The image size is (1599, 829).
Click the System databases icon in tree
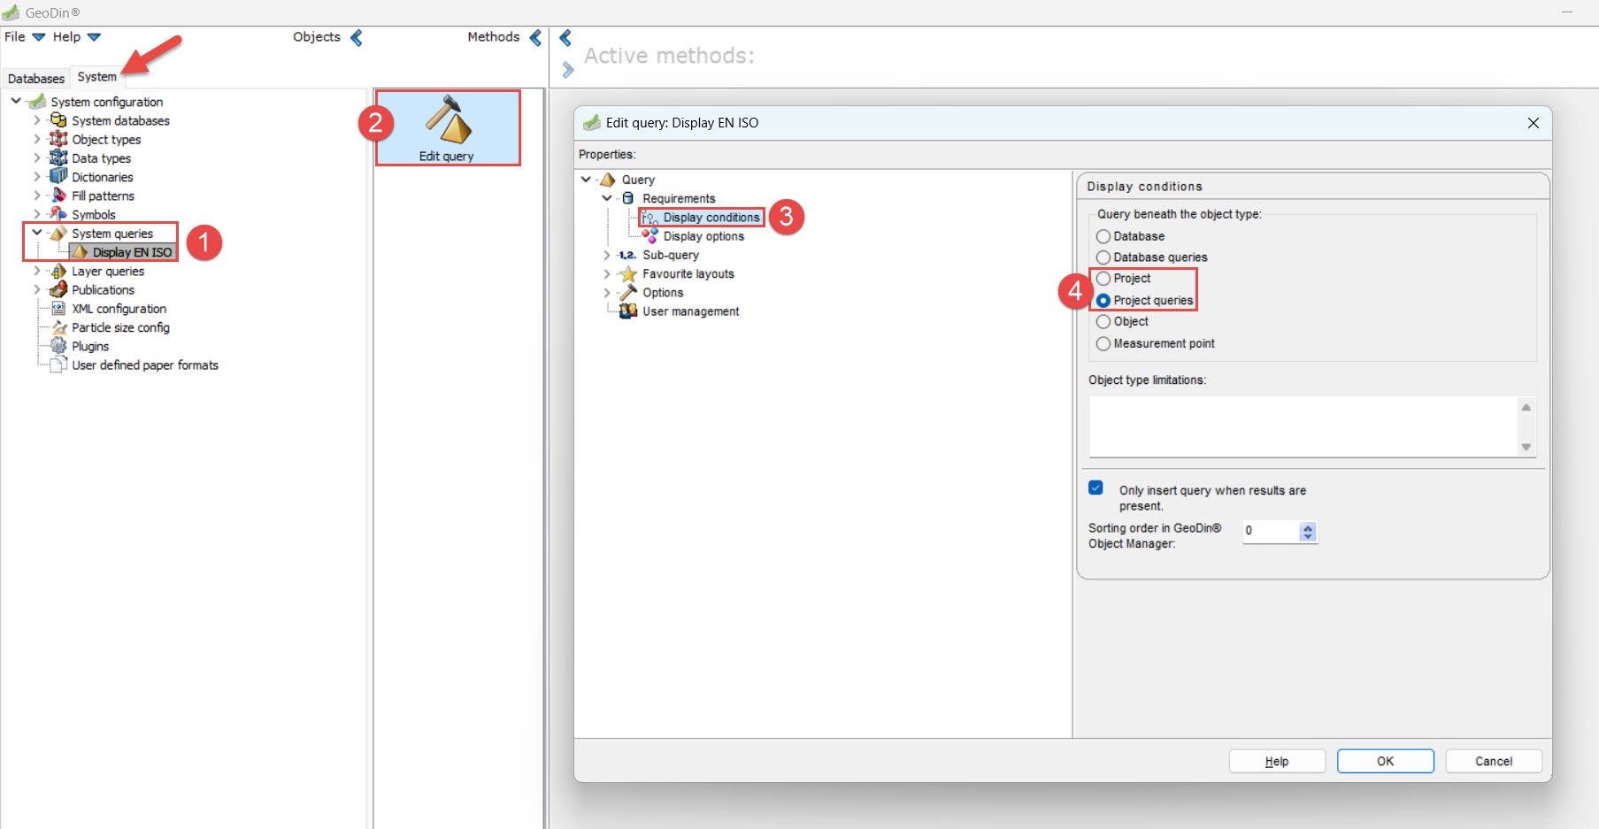point(58,120)
